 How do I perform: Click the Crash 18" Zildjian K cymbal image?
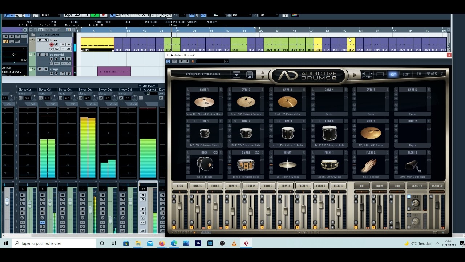pyautogui.click(x=204, y=102)
